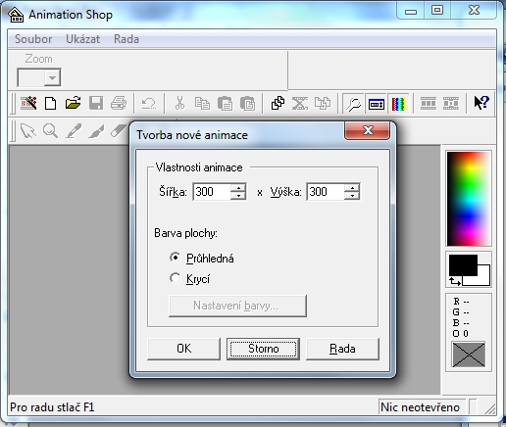
Task: Click the New blank animation icon
Action: (50, 104)
